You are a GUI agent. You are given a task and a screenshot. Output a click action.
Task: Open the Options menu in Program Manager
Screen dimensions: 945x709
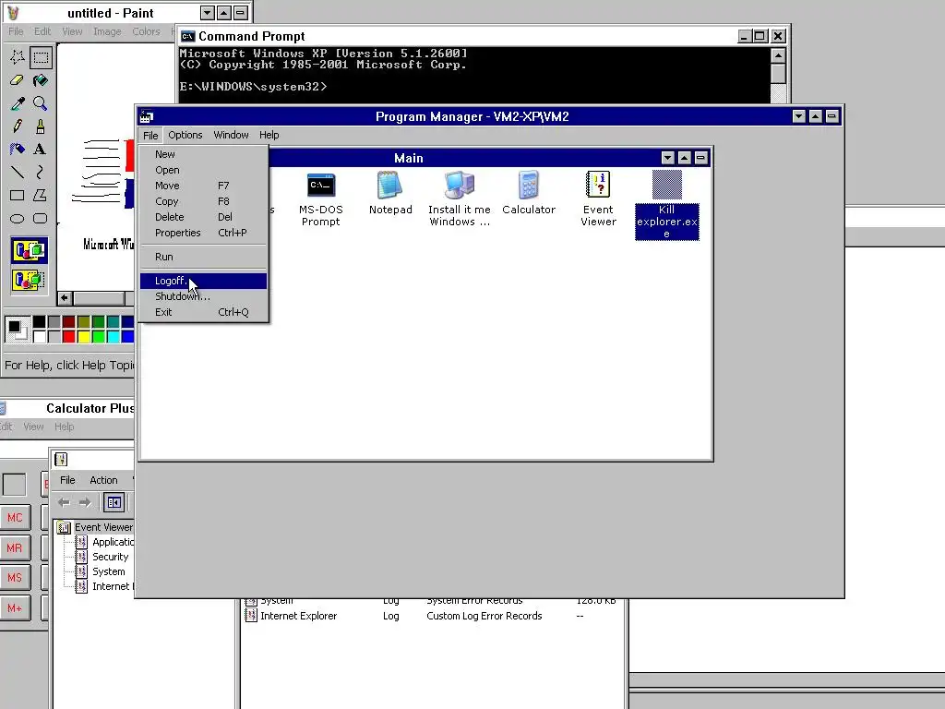pos(185,135)
